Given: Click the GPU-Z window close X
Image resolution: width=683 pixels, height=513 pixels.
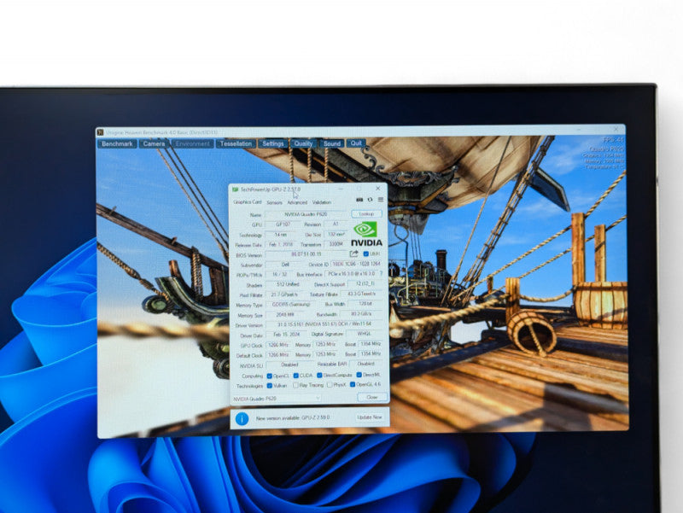Looking at the screenshot, I should coord(377,189).
